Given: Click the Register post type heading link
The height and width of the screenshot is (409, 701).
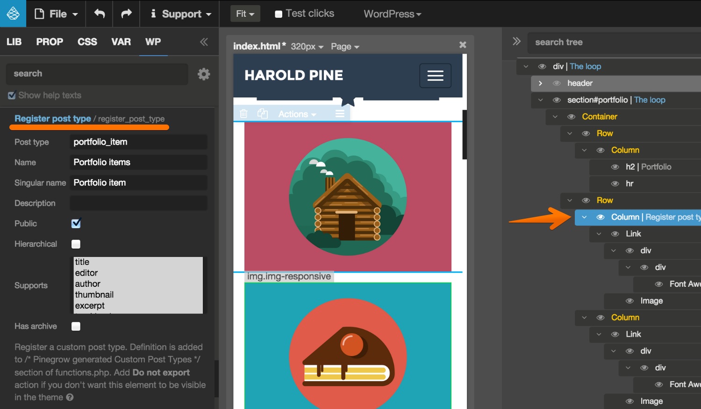Looking at the screenshot, I should (53, 118).
